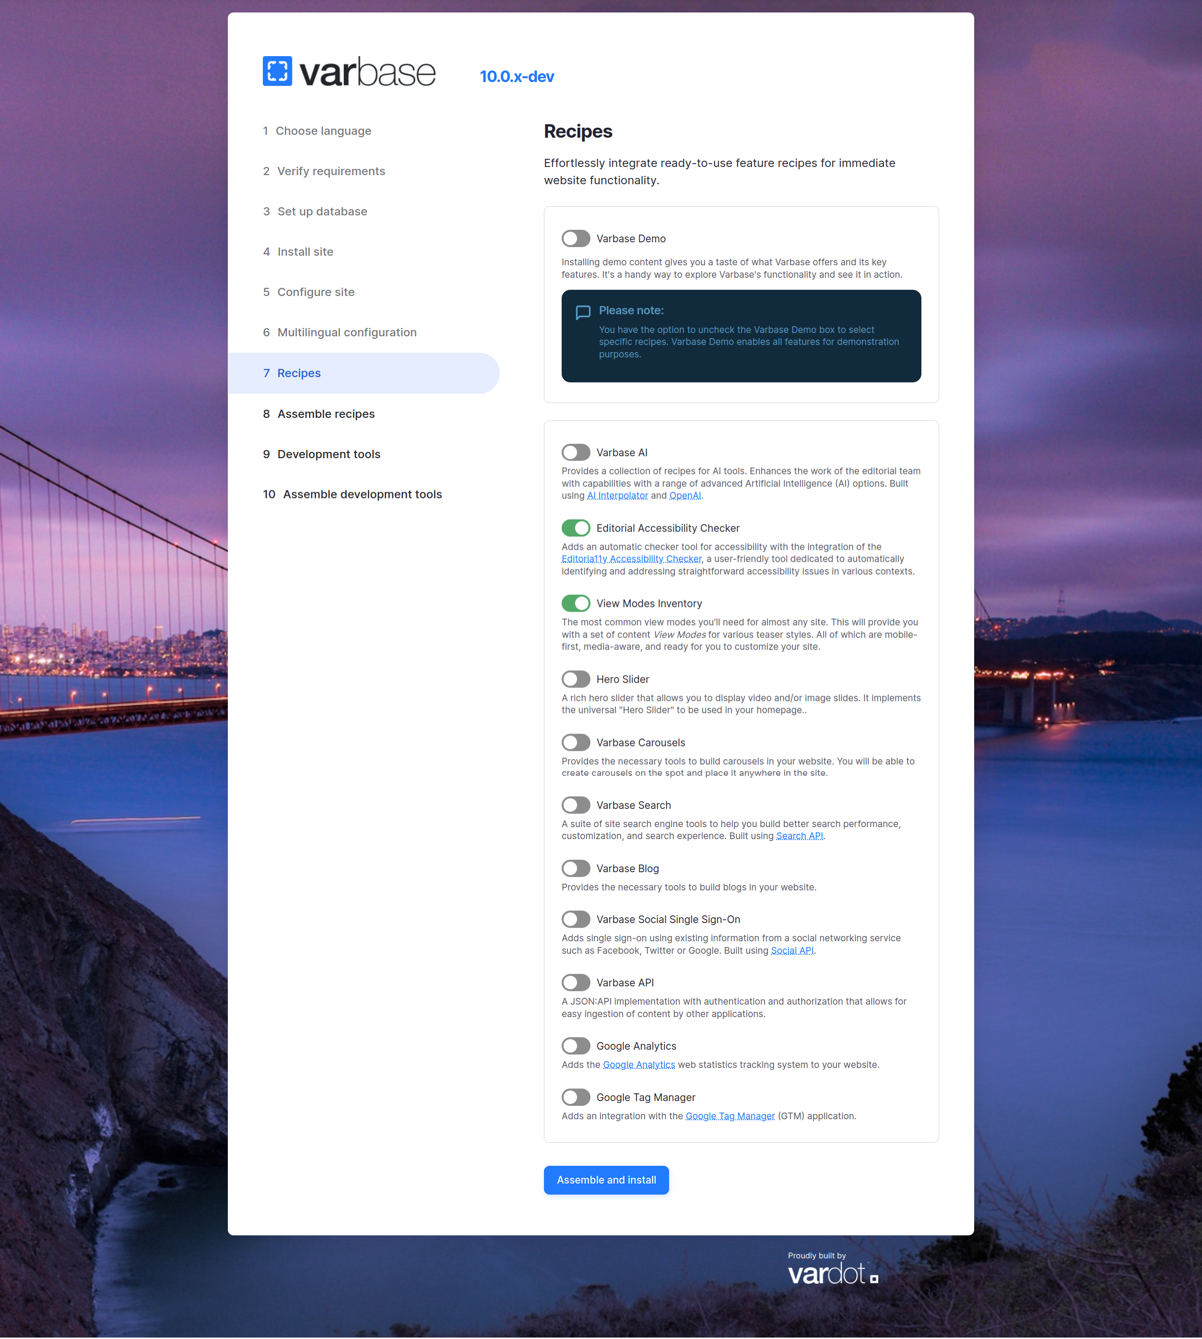The width and height of the screenshot is (1202, 1339).
Task: Click the Varbase logo icon
Action: [277, 71]
